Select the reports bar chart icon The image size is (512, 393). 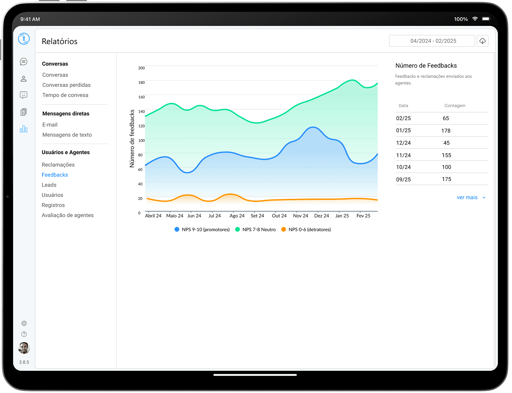click(x=24, y=129)
